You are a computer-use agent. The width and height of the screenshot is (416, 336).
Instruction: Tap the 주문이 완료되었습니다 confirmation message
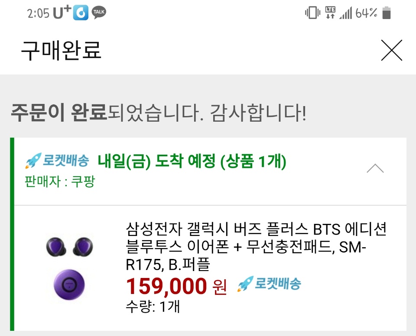point(158,113)
